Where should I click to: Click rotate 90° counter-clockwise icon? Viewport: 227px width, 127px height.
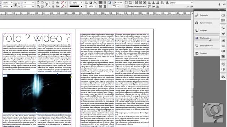tap(43, 2)
